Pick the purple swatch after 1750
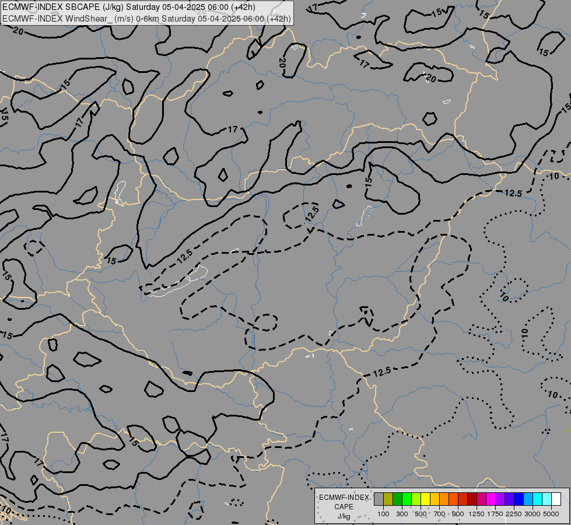The width and height of the screenshot is (571, 525). point(500,499)
